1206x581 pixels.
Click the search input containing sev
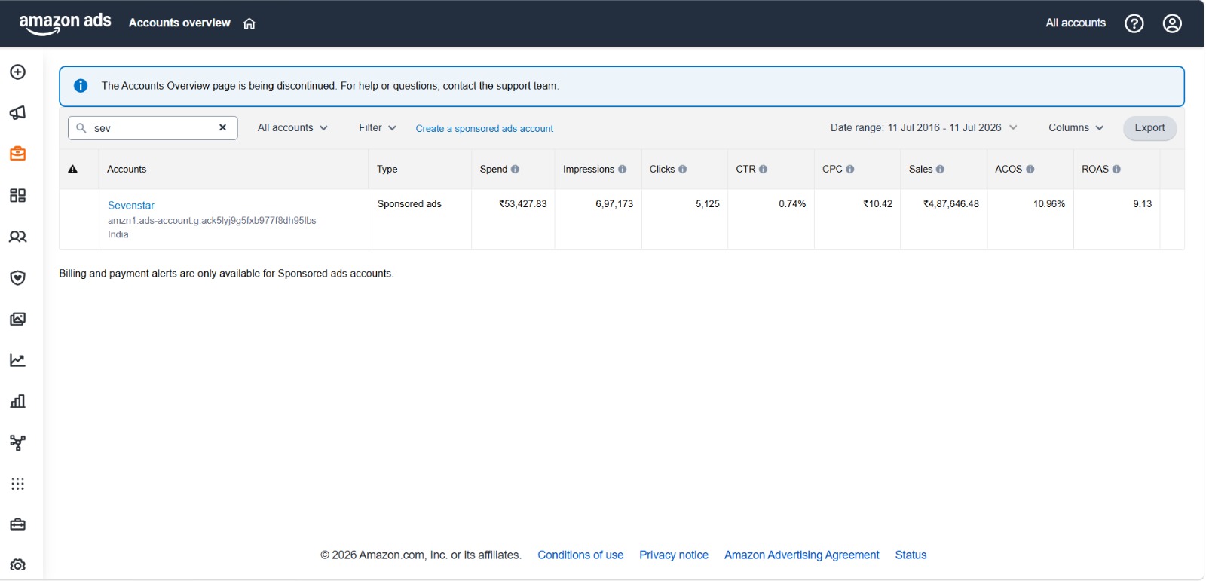[x=153, y=128]
